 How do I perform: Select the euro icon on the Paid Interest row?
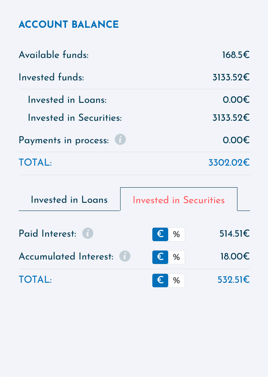(160, 234)
